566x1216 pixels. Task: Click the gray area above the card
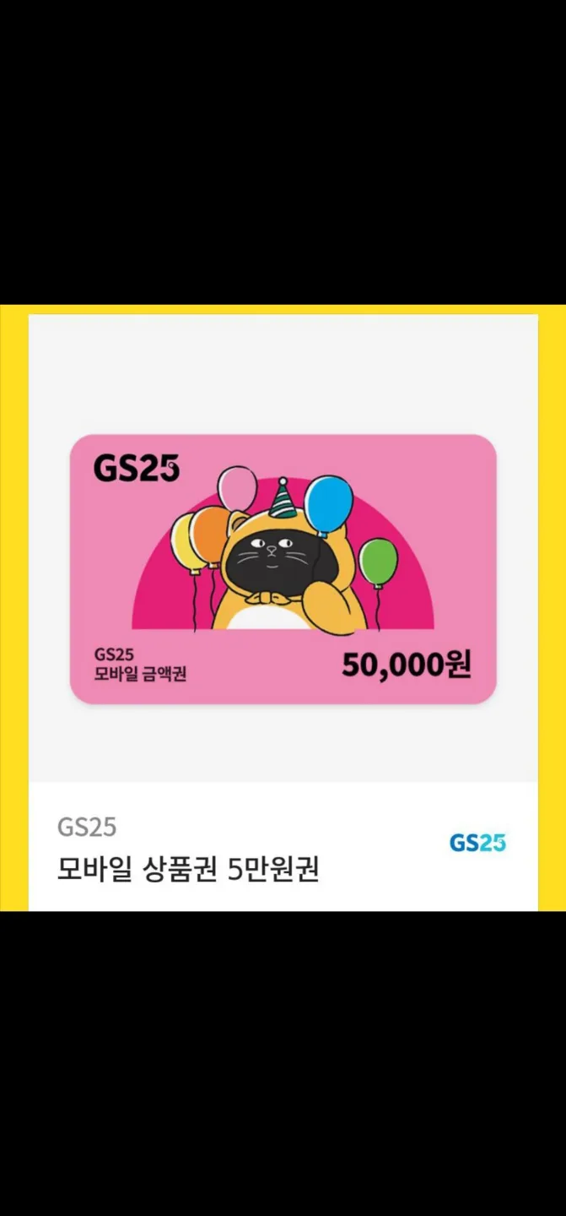283,374
